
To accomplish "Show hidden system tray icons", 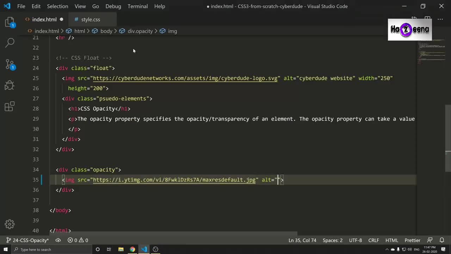I will point(388,249).
